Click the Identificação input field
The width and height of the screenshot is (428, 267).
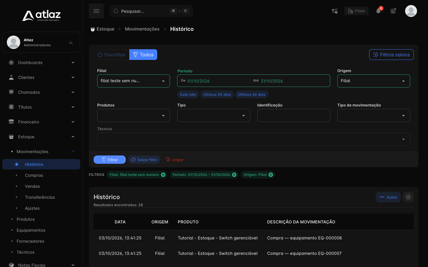point(294,115)
